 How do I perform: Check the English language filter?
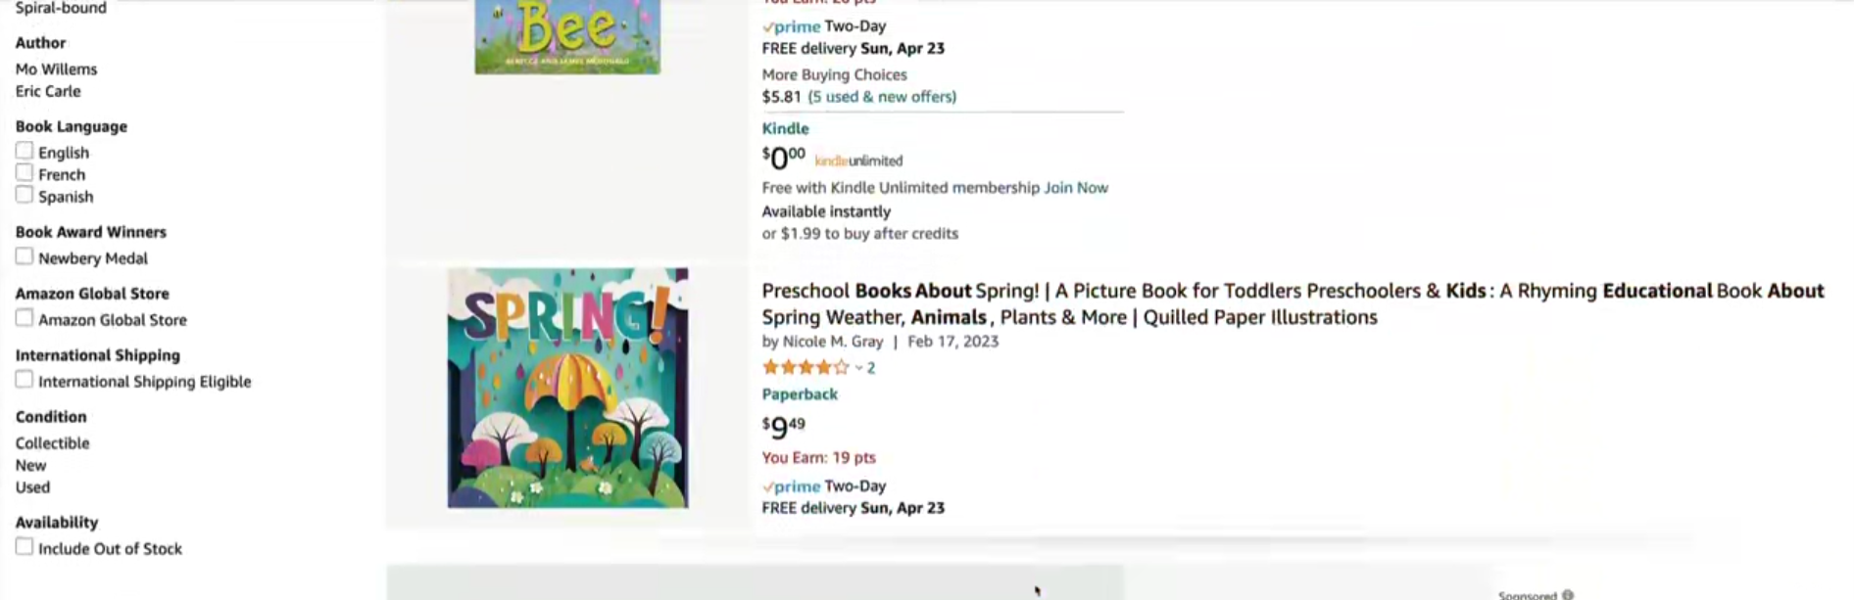tap(24, 151)
